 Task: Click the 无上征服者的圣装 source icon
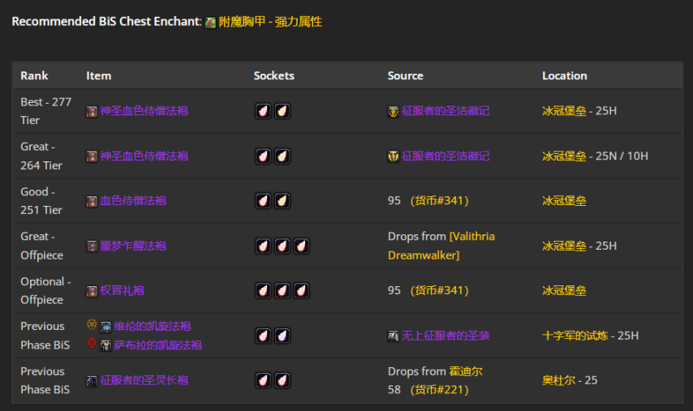[x=394, y=336]
